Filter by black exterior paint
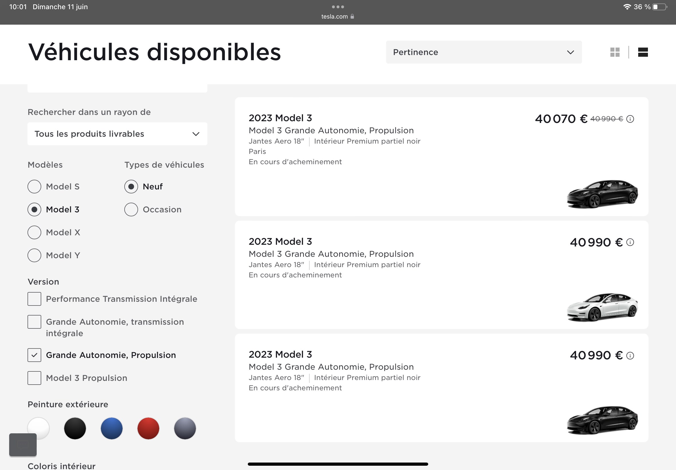This screenshot has width=676, height=470. tap(75, 428)
